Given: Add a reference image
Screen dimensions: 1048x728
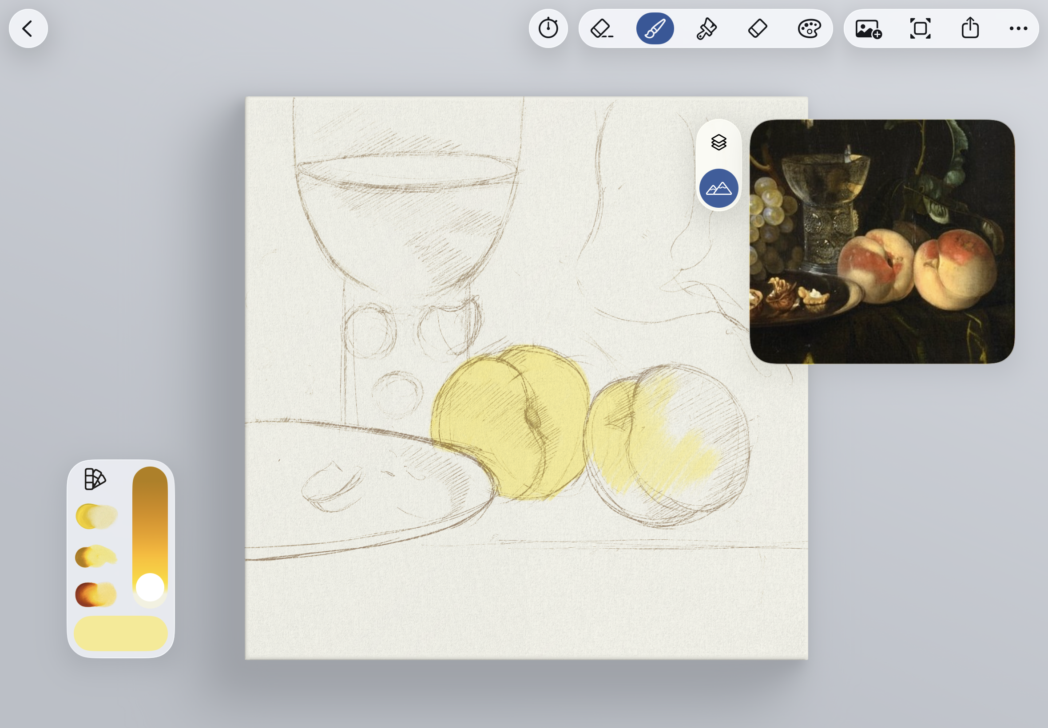Looking at the screenshot, I should point(868,29).
